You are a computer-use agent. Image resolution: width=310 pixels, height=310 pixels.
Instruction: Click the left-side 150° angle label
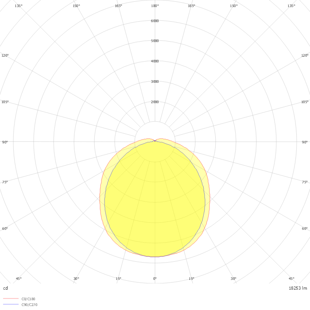pyautogui.click(x=76, y=6)
